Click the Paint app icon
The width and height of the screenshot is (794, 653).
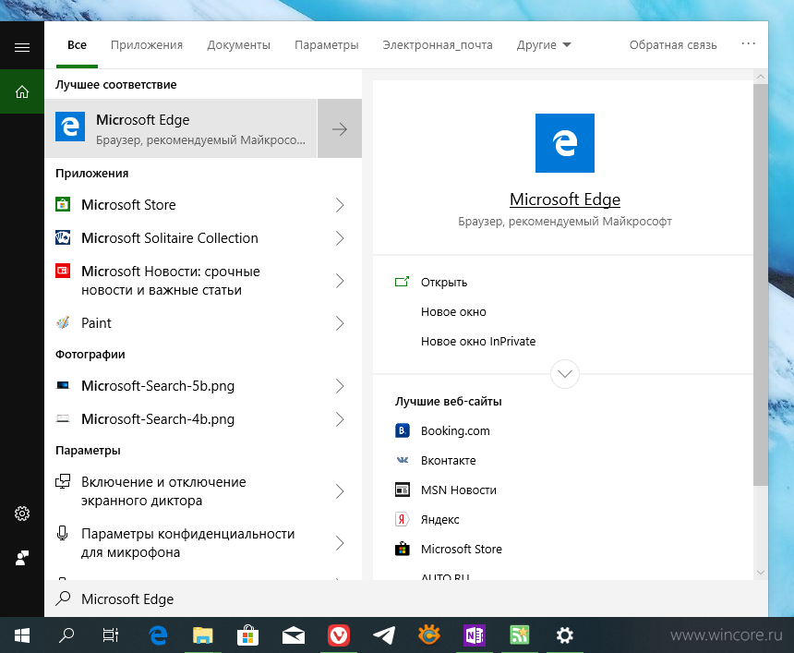tap(63, 322)
